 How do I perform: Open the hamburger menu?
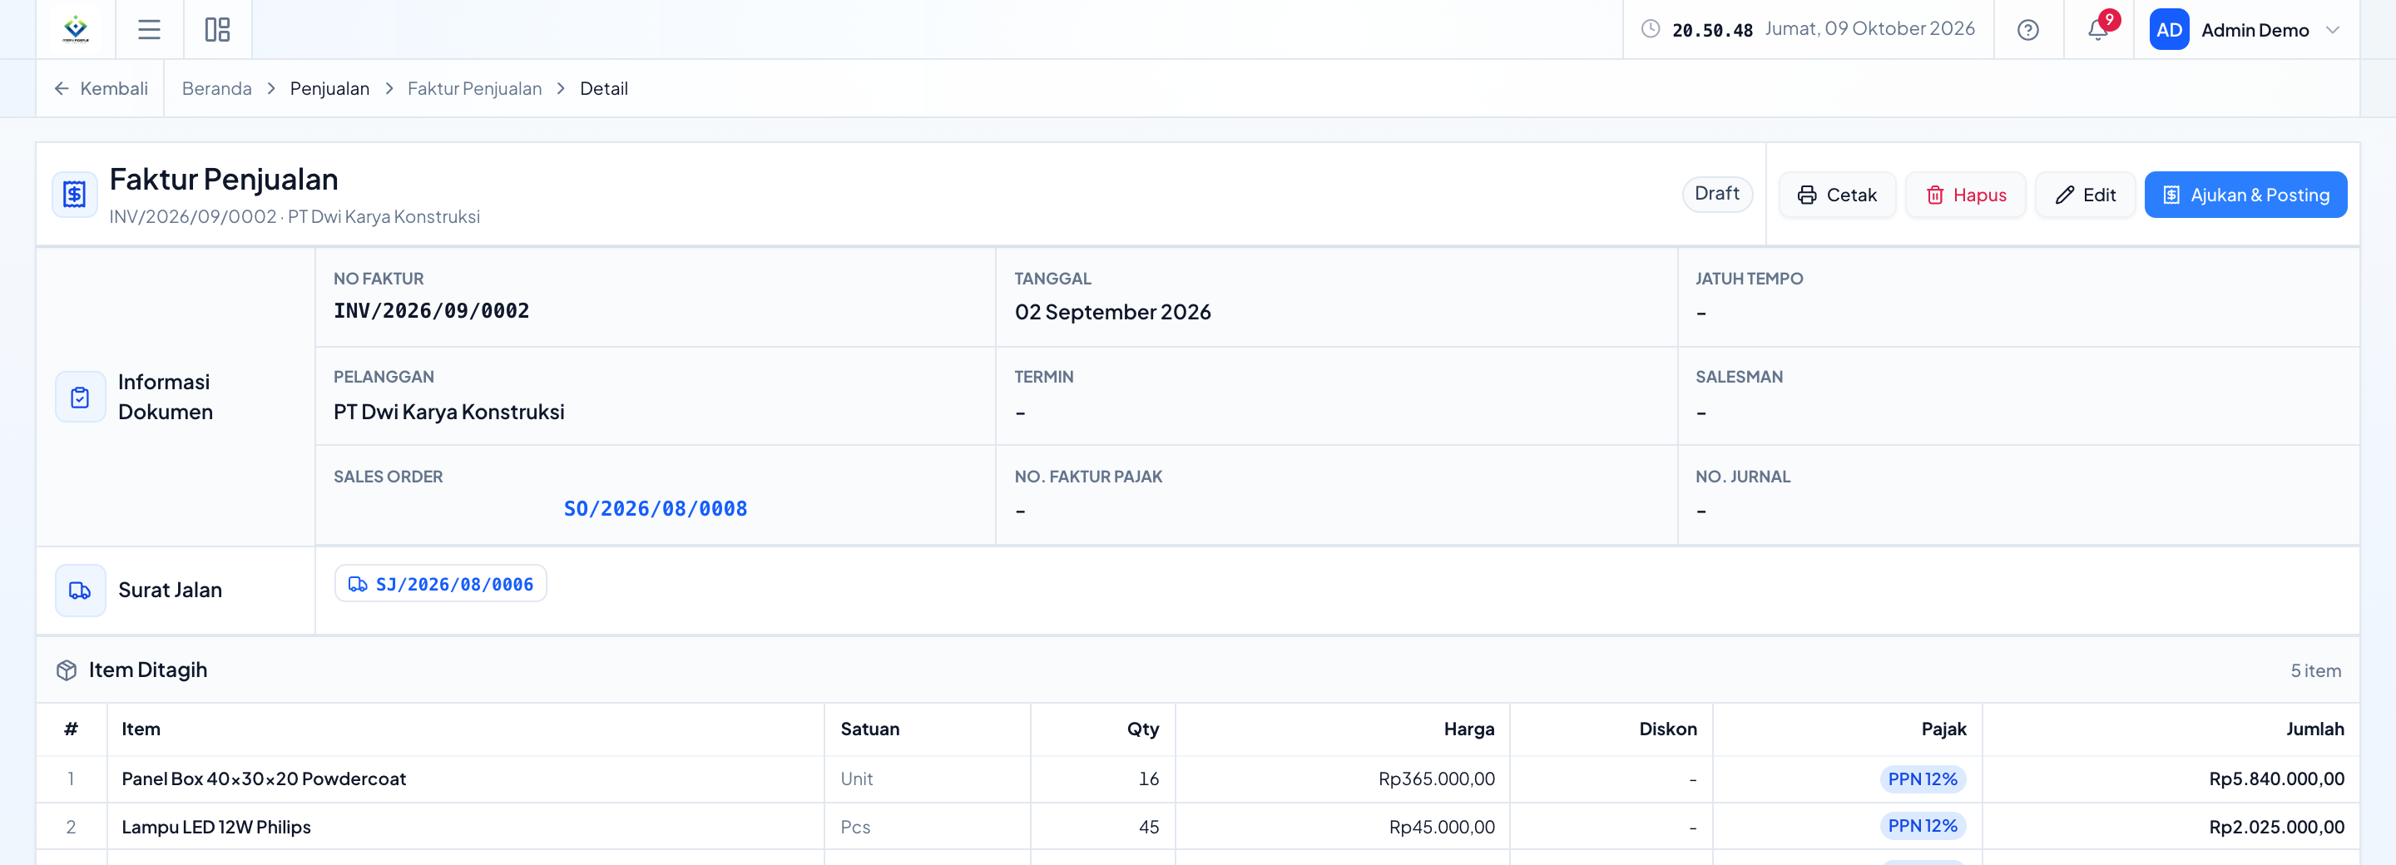[x=149, y=30]
